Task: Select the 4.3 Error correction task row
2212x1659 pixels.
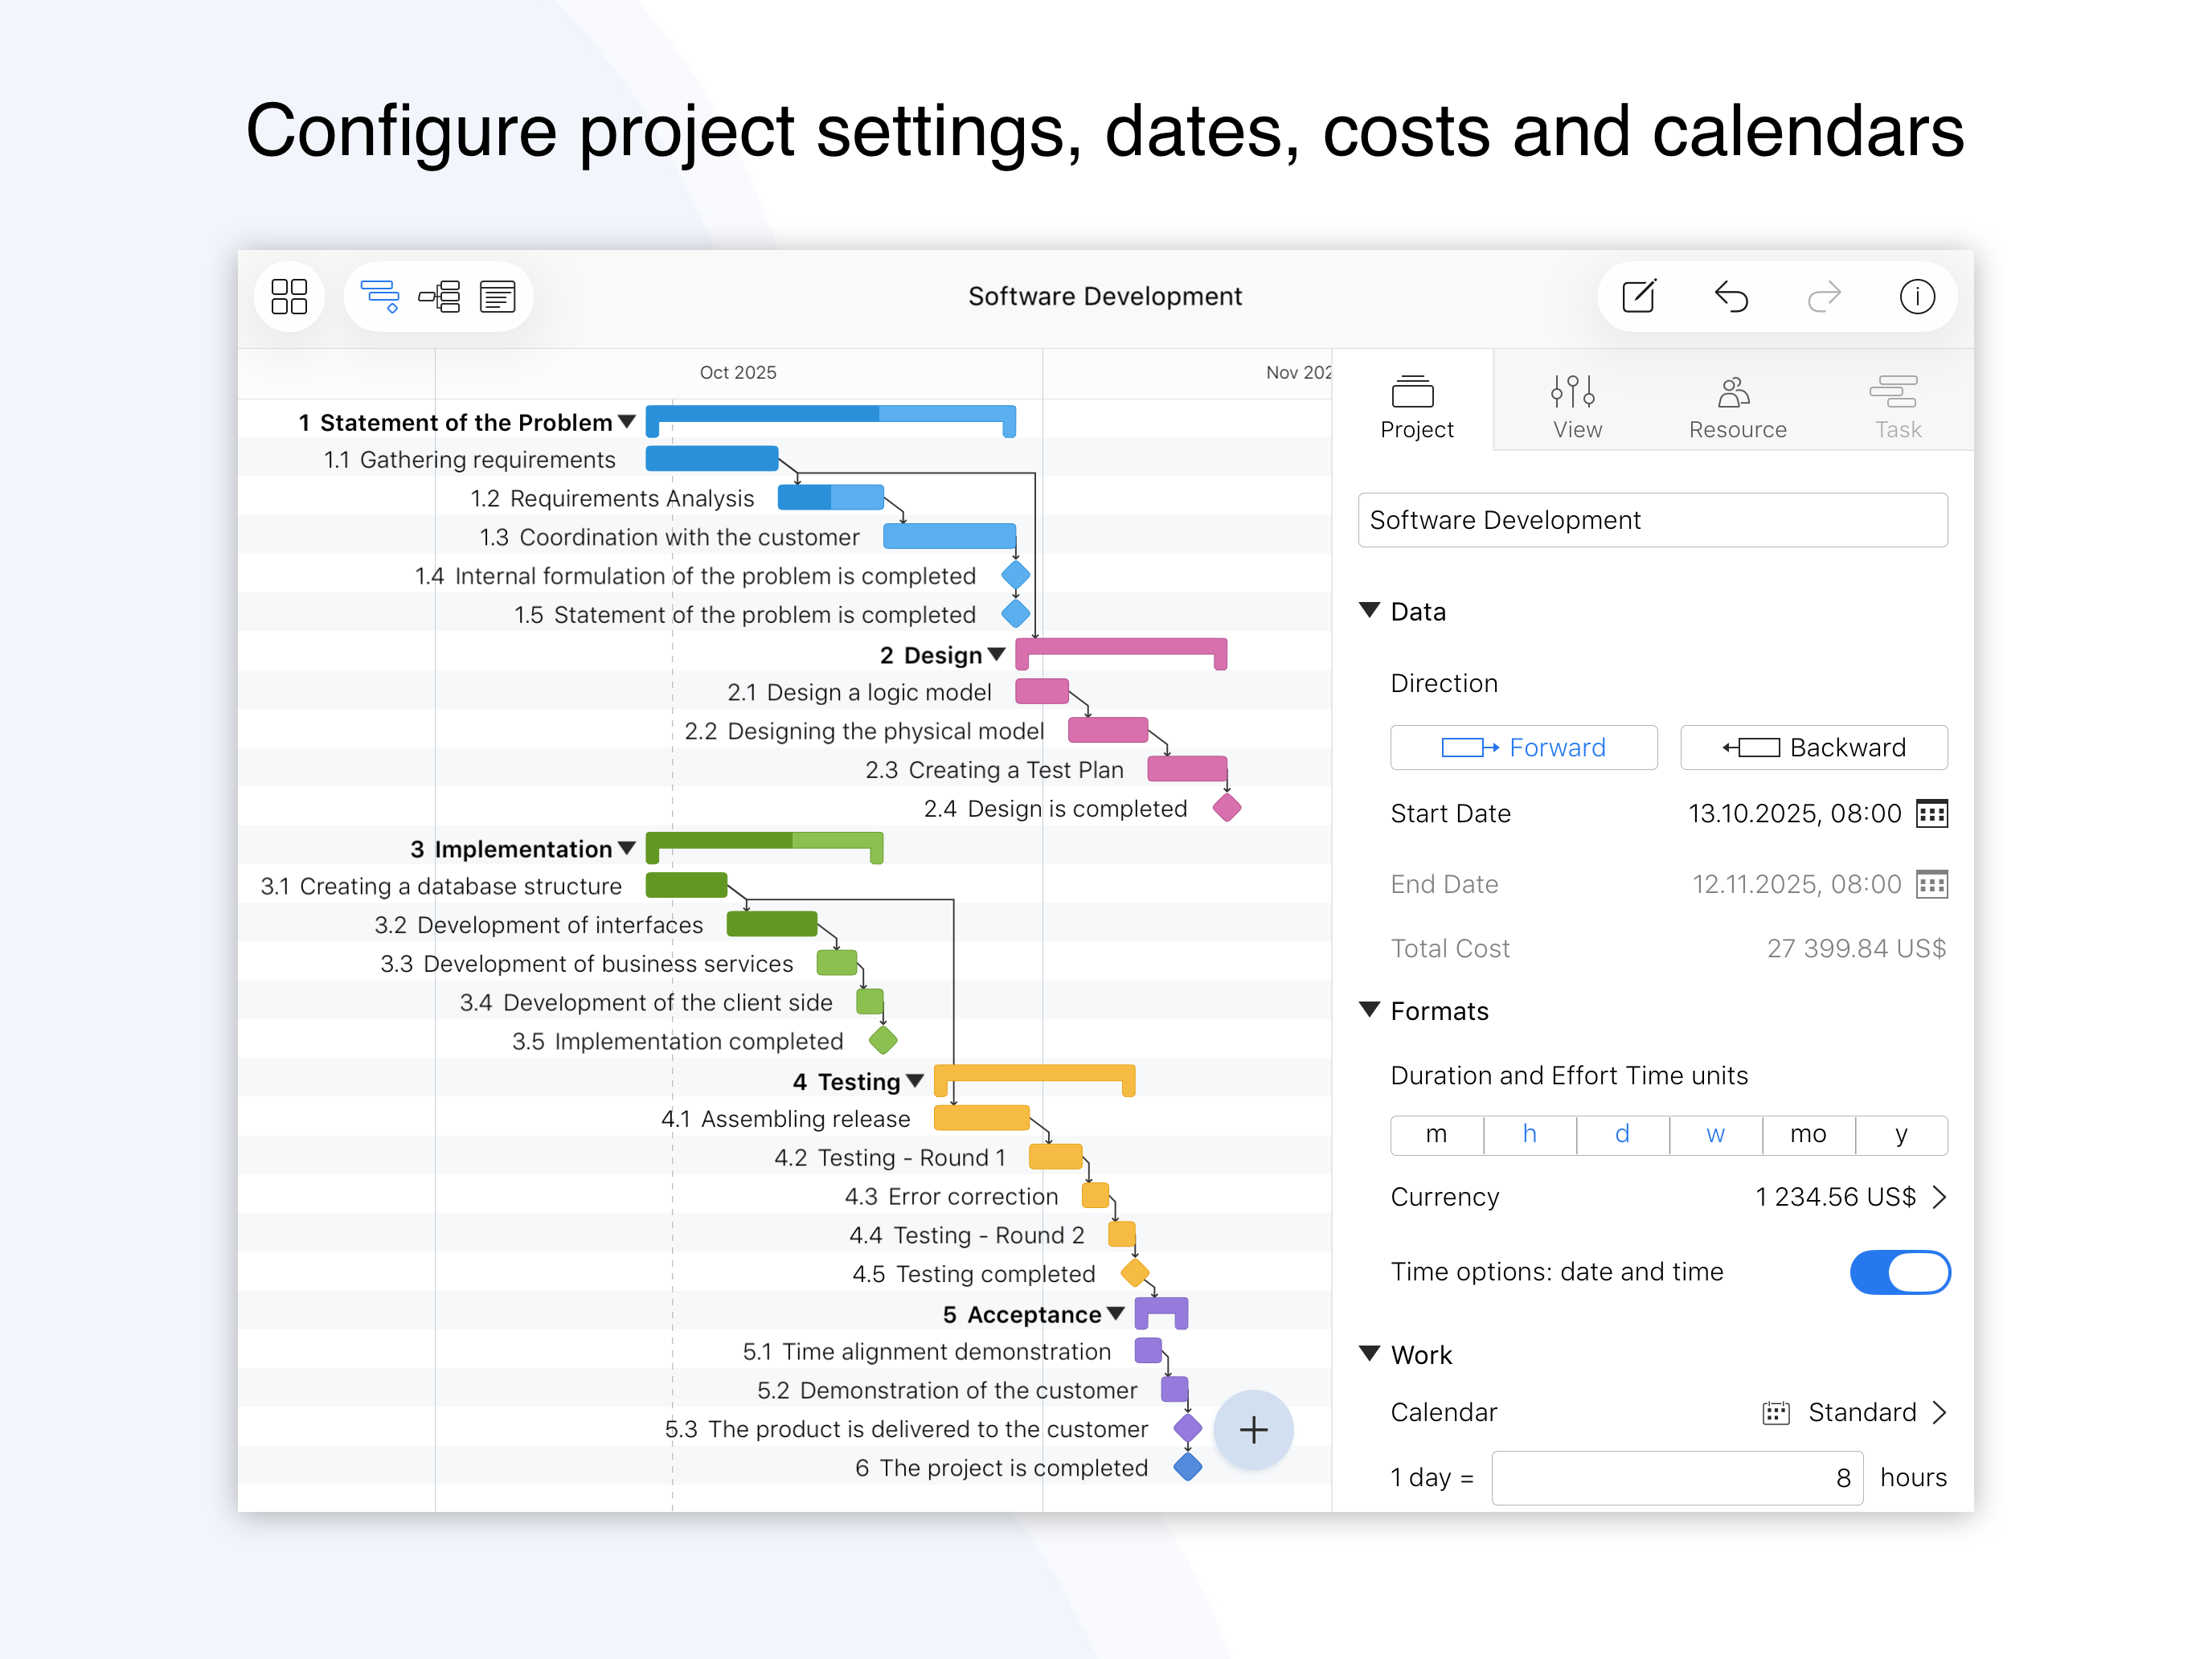Action: 785,1196
